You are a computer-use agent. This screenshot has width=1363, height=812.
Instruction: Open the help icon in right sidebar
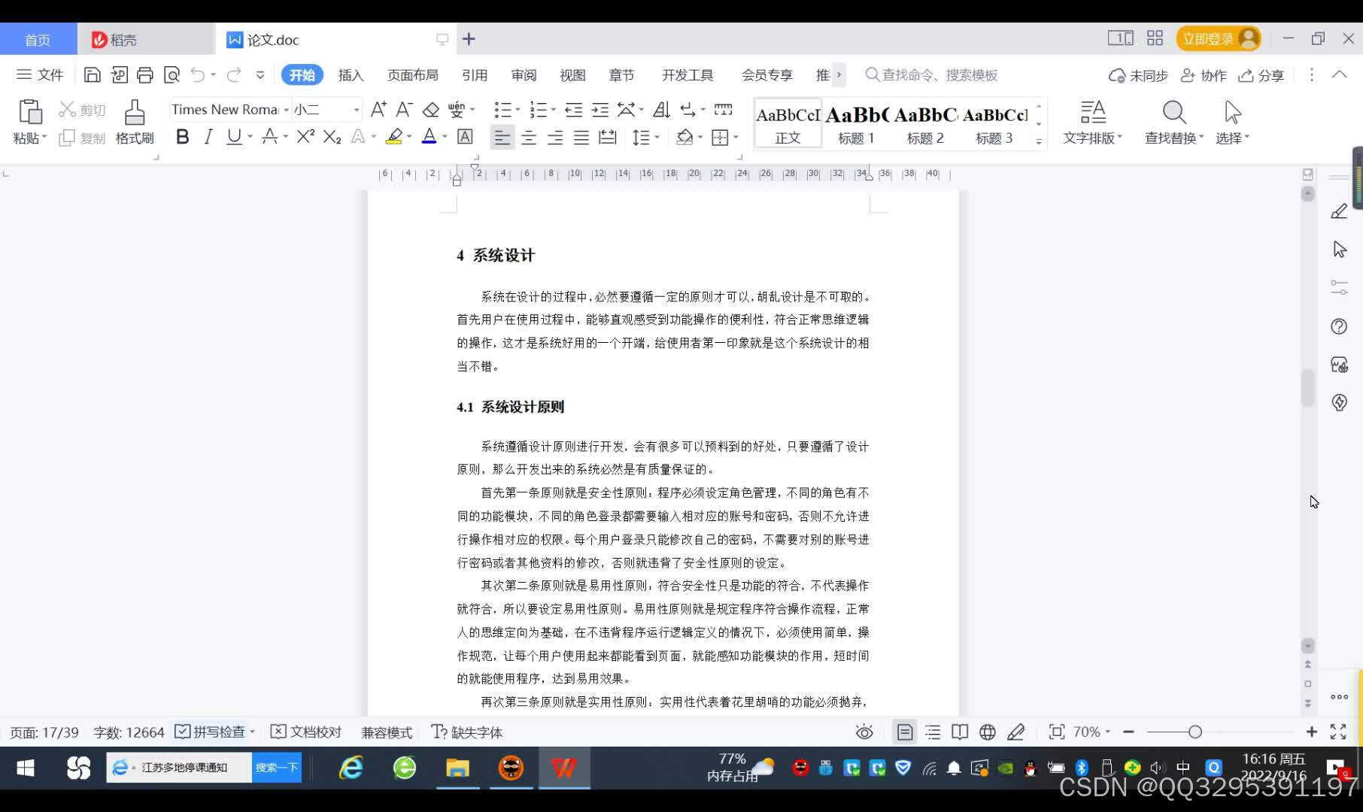pos(1340,326)
